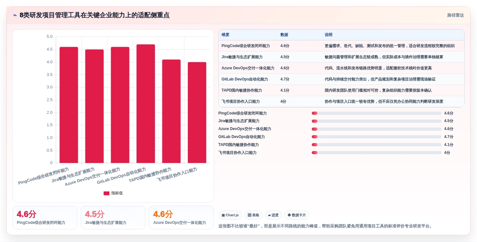Open the 4.6分 PingCode data card
This screenshot has height=242, width=477.
pyautogui.click(x=45, y=218)
